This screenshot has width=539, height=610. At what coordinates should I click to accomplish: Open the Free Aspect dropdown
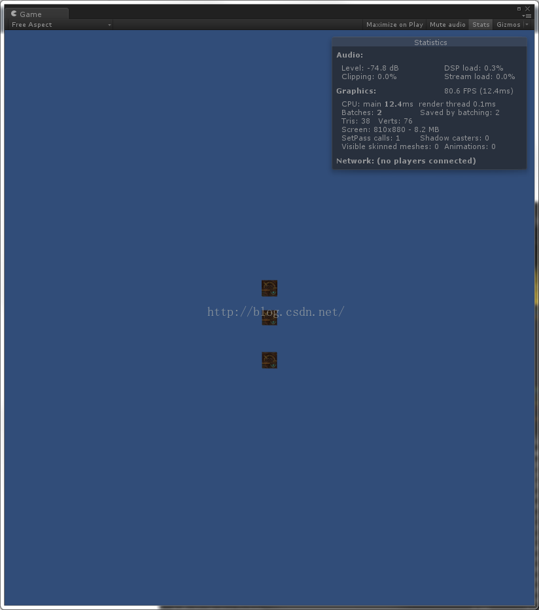pos(61,24)
